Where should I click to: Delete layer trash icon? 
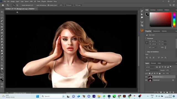[x=173, y=92]
